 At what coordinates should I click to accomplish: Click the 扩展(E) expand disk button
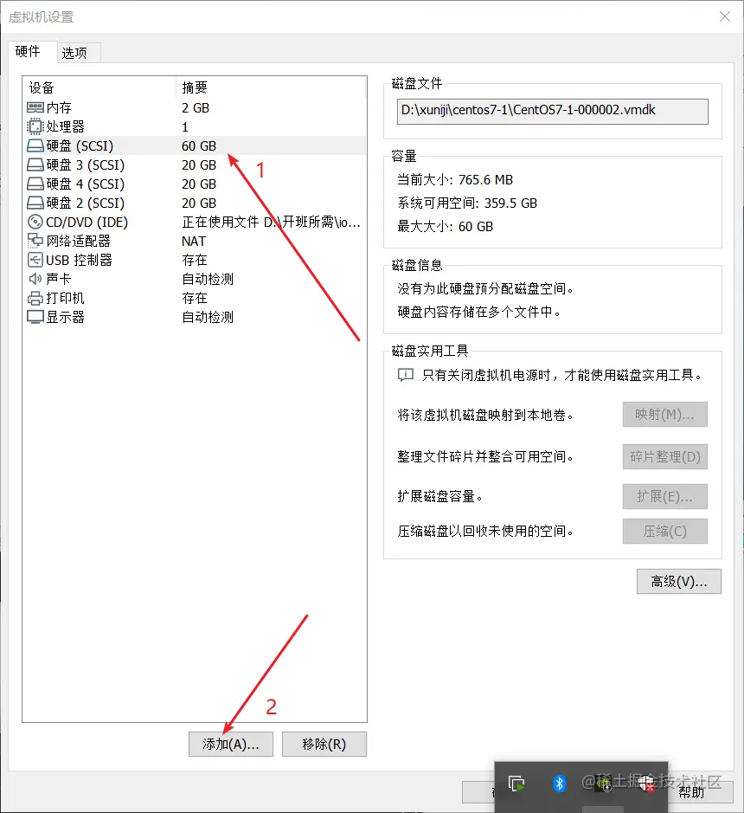(x=664, y=496)
